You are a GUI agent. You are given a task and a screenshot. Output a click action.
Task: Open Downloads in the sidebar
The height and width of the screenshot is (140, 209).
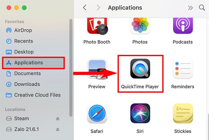pos(23,84)
